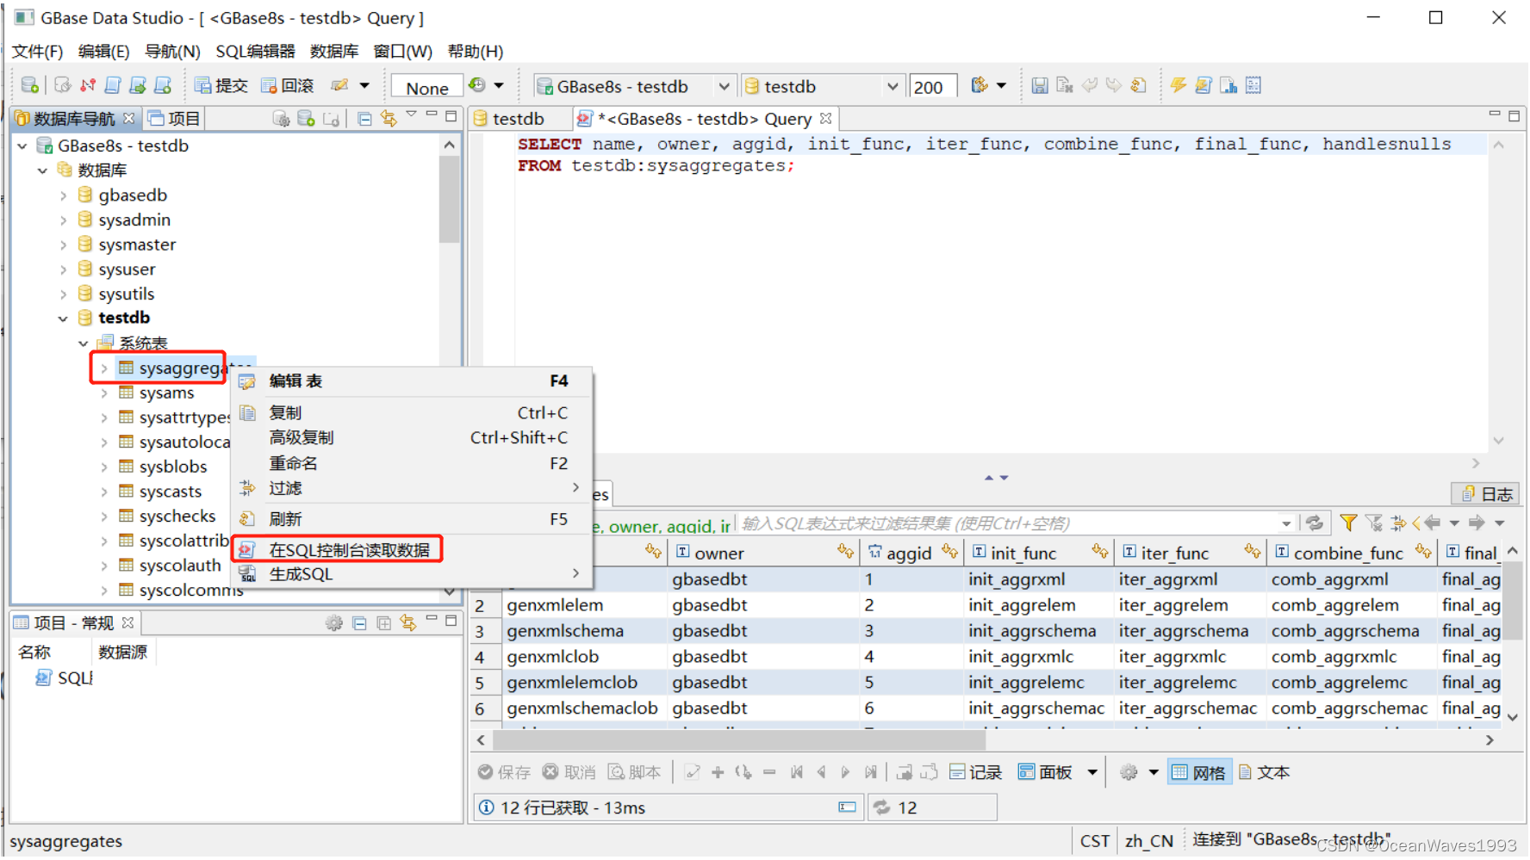Image resolution: width=1530 pixels, height=860 pixels.
Task: Expand the gbasedb database node
Action: [63, 195]
